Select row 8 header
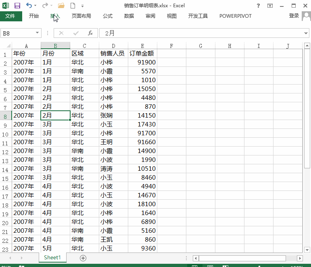Viewport: 311px width, 267px height. pyautogui.click(x=6, y=116)
